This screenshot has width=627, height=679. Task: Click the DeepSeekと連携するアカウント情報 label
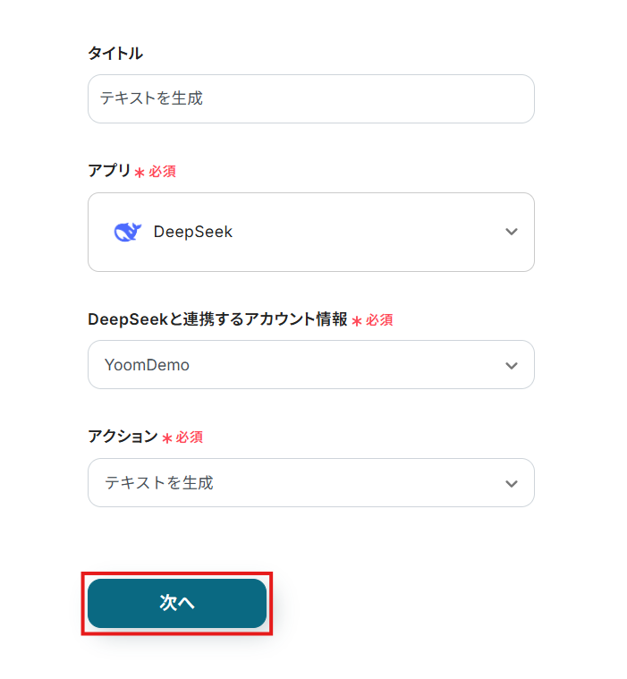[216, 319]
